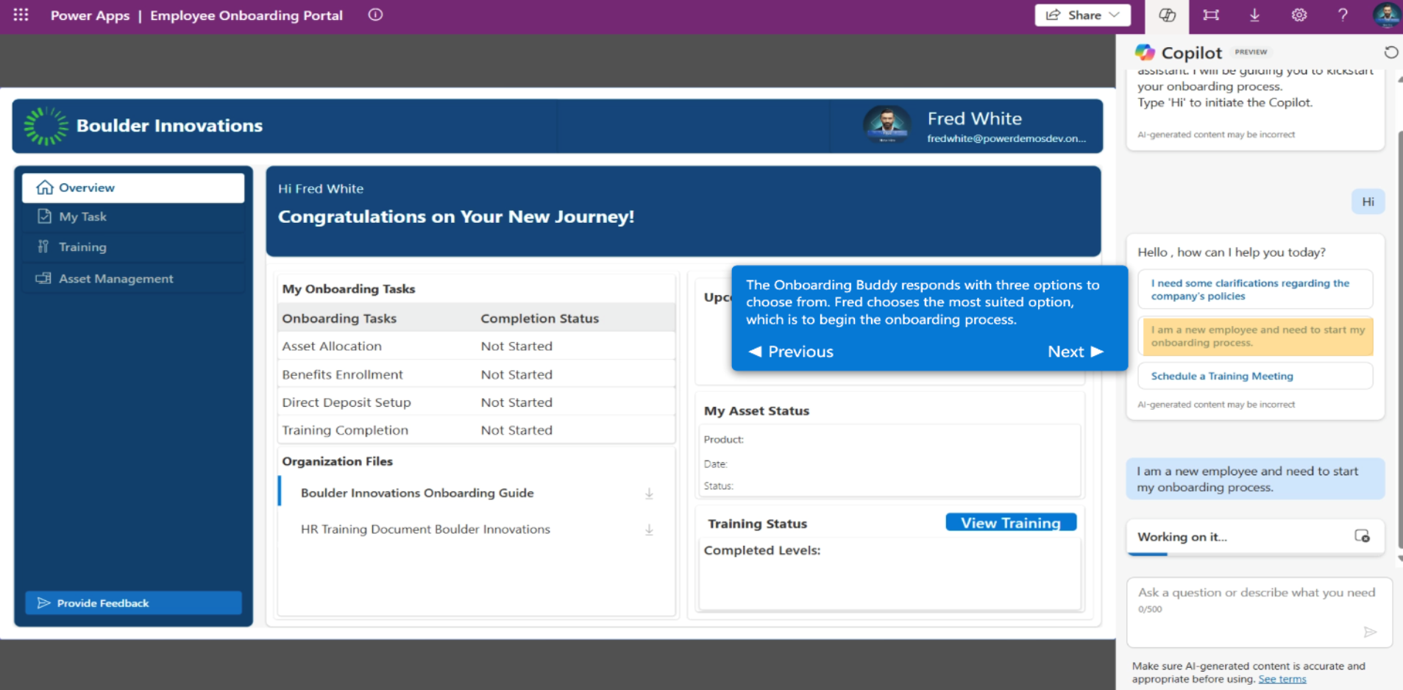Go to the Training section

point(82,247)
